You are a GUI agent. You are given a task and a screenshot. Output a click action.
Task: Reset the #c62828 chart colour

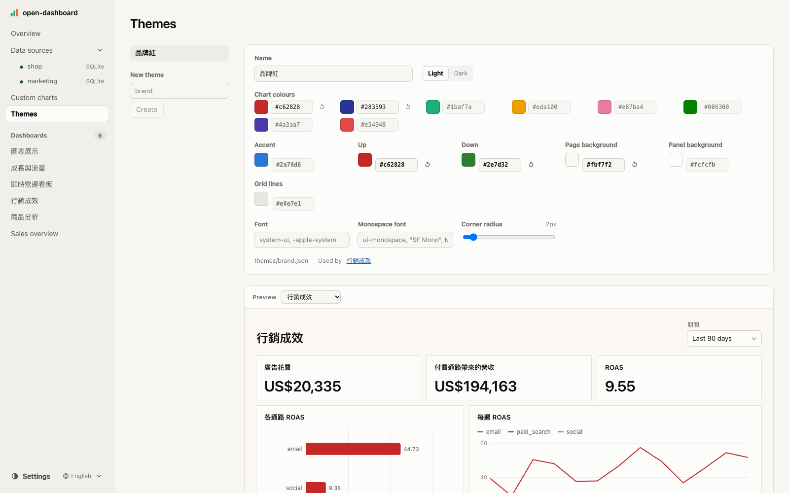coord(322,107)
